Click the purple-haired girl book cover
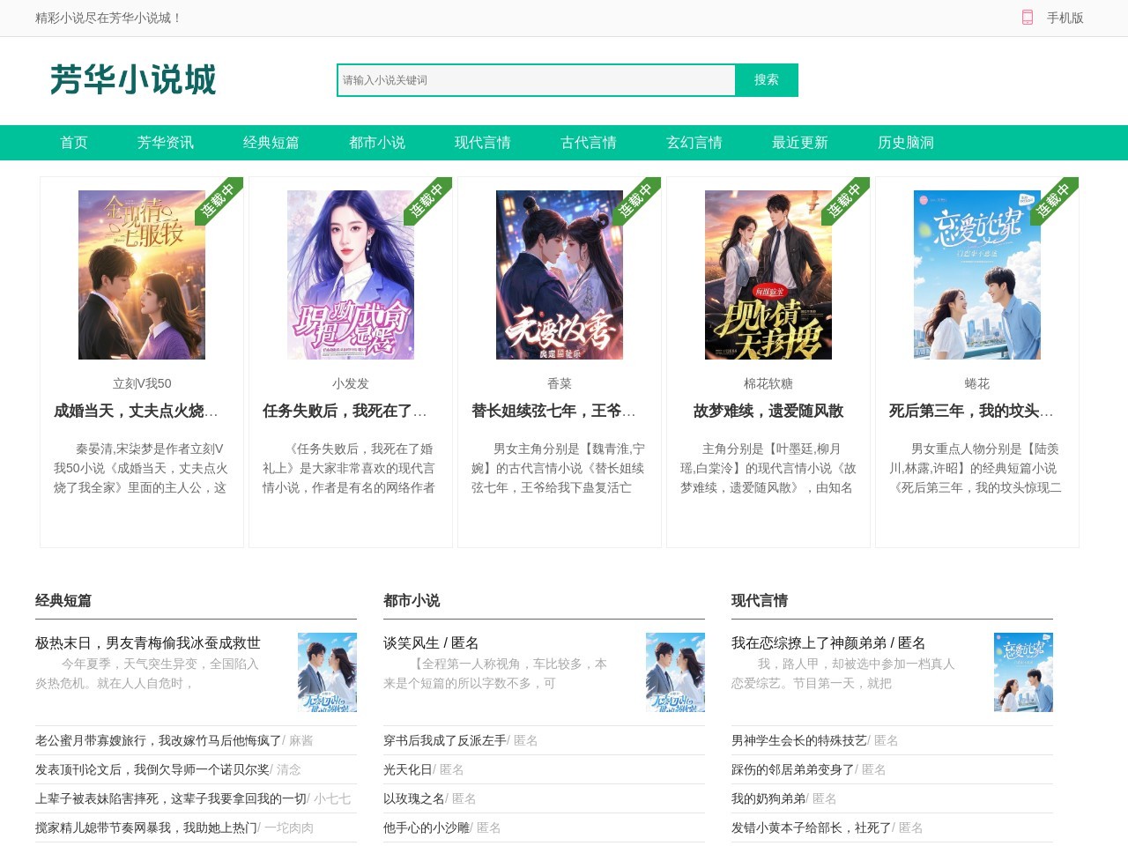 (351, 275)
